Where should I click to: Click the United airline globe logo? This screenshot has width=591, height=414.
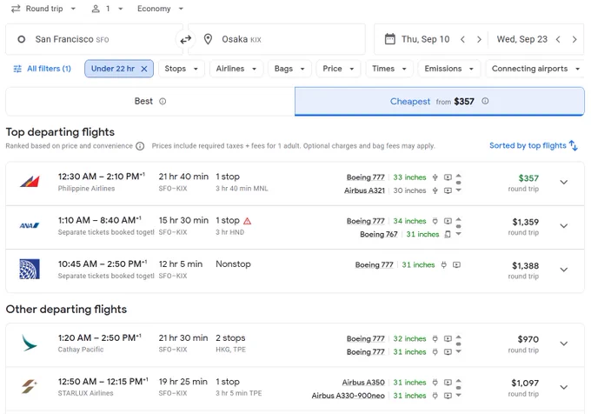30,269
